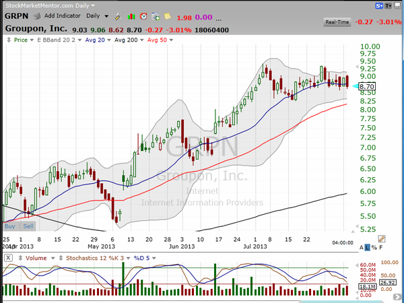Click the high price 9.06
Screen dimensions: 404x303
tap(98, 30)
